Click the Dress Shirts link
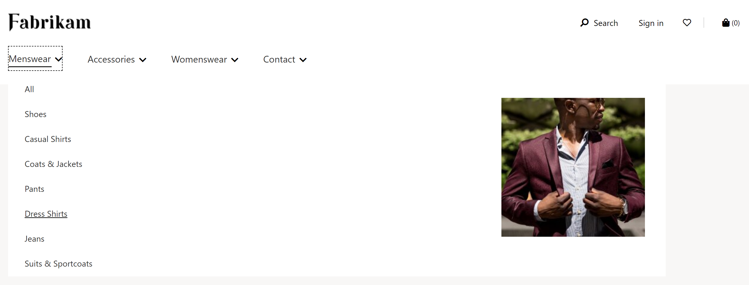Image resolution: width=749 pixels, height=285 pixels. 46,213
